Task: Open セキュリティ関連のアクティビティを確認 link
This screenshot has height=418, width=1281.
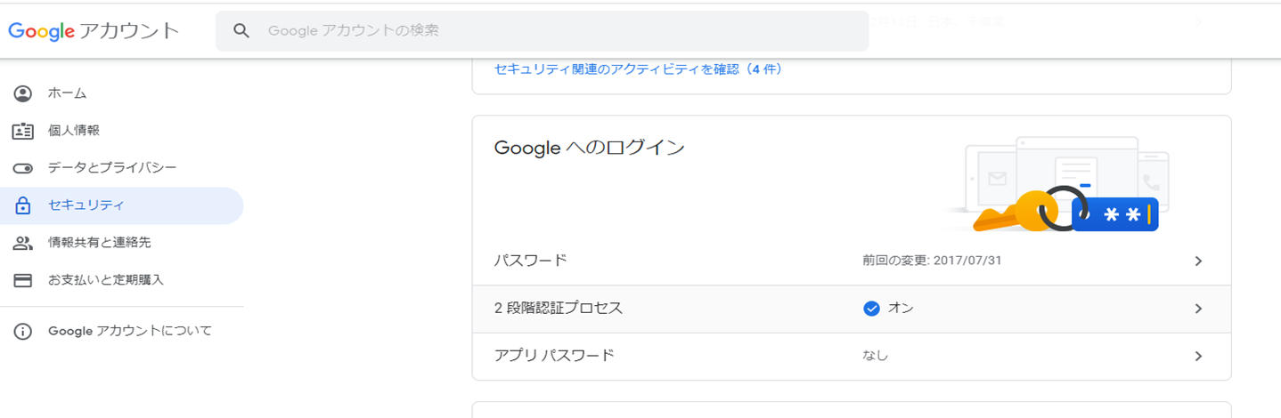Action: (638, 68)
